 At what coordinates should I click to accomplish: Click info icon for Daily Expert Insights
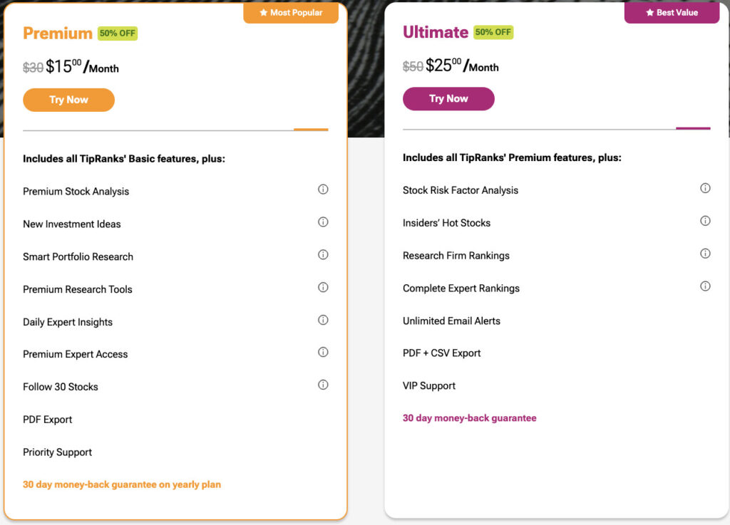pos(323,320)
